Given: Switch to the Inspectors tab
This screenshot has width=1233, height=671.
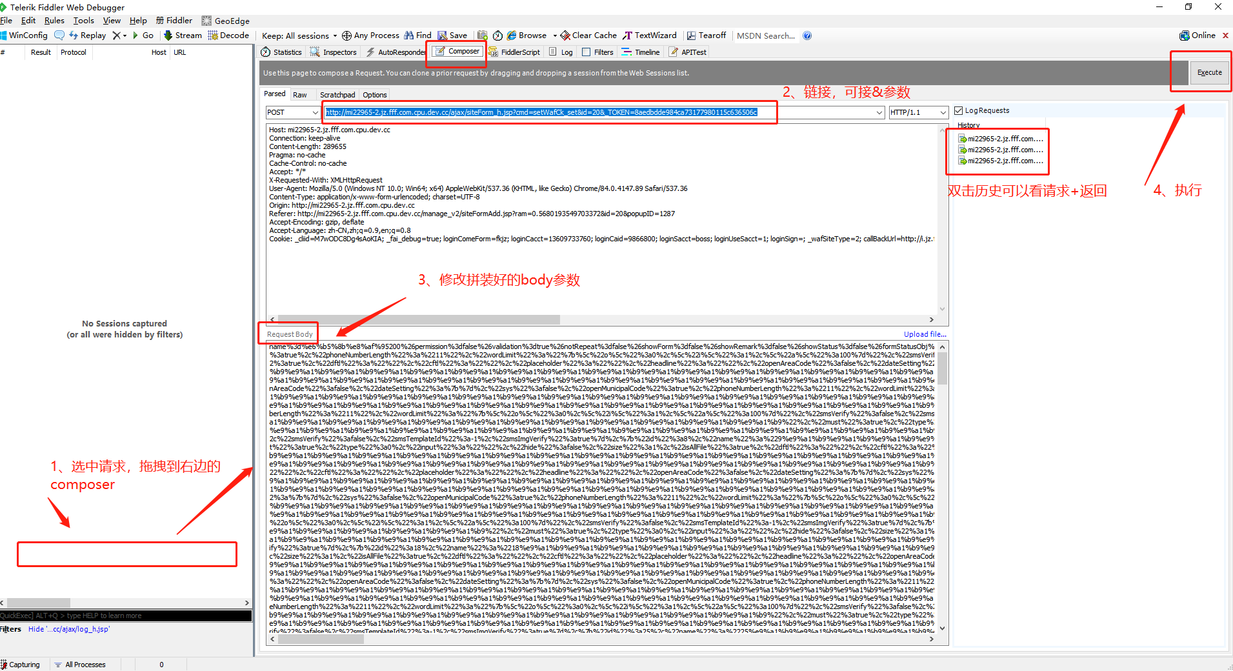Looking at the screenshot, I should 334,52.
